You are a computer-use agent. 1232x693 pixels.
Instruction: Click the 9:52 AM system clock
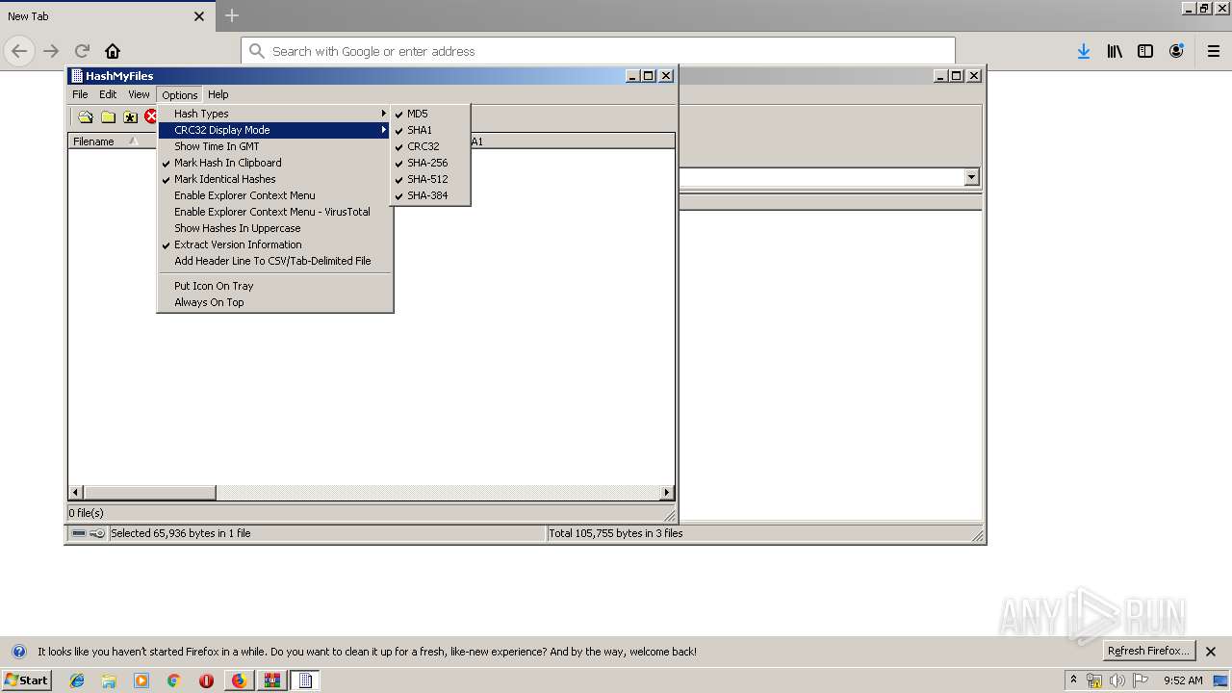[1183, 680]
